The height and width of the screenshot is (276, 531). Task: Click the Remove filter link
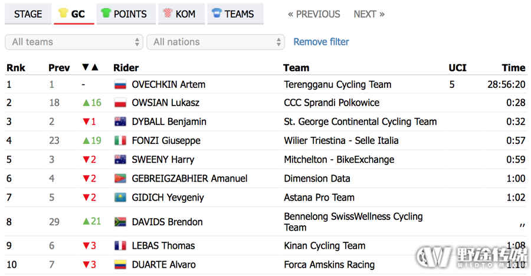[x=321, y=42]
